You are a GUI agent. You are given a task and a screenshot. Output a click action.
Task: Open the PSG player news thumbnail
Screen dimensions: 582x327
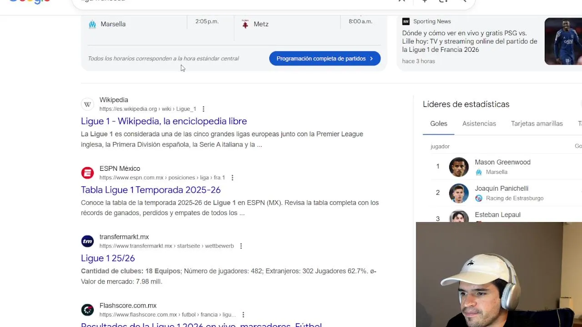point(563,41)
